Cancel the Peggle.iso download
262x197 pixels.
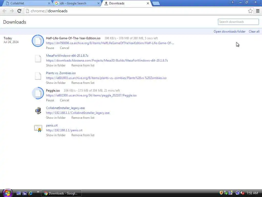click(x=64, y=100)
